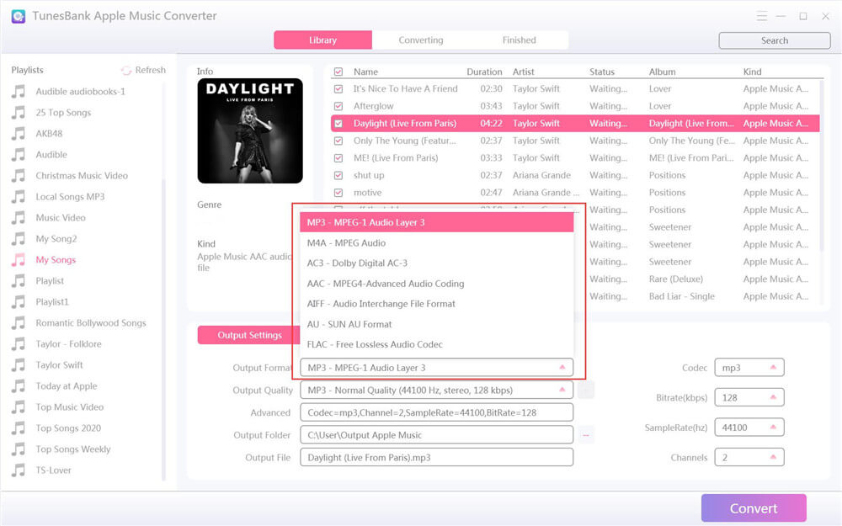Switch to the Converting tab
Viewport: 842px width, 526px height.
(421, 40)
